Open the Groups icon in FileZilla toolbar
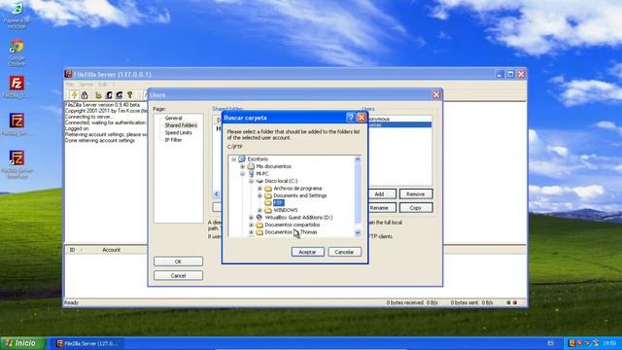Viewport: 622px width, 350px height. [119, 95]
